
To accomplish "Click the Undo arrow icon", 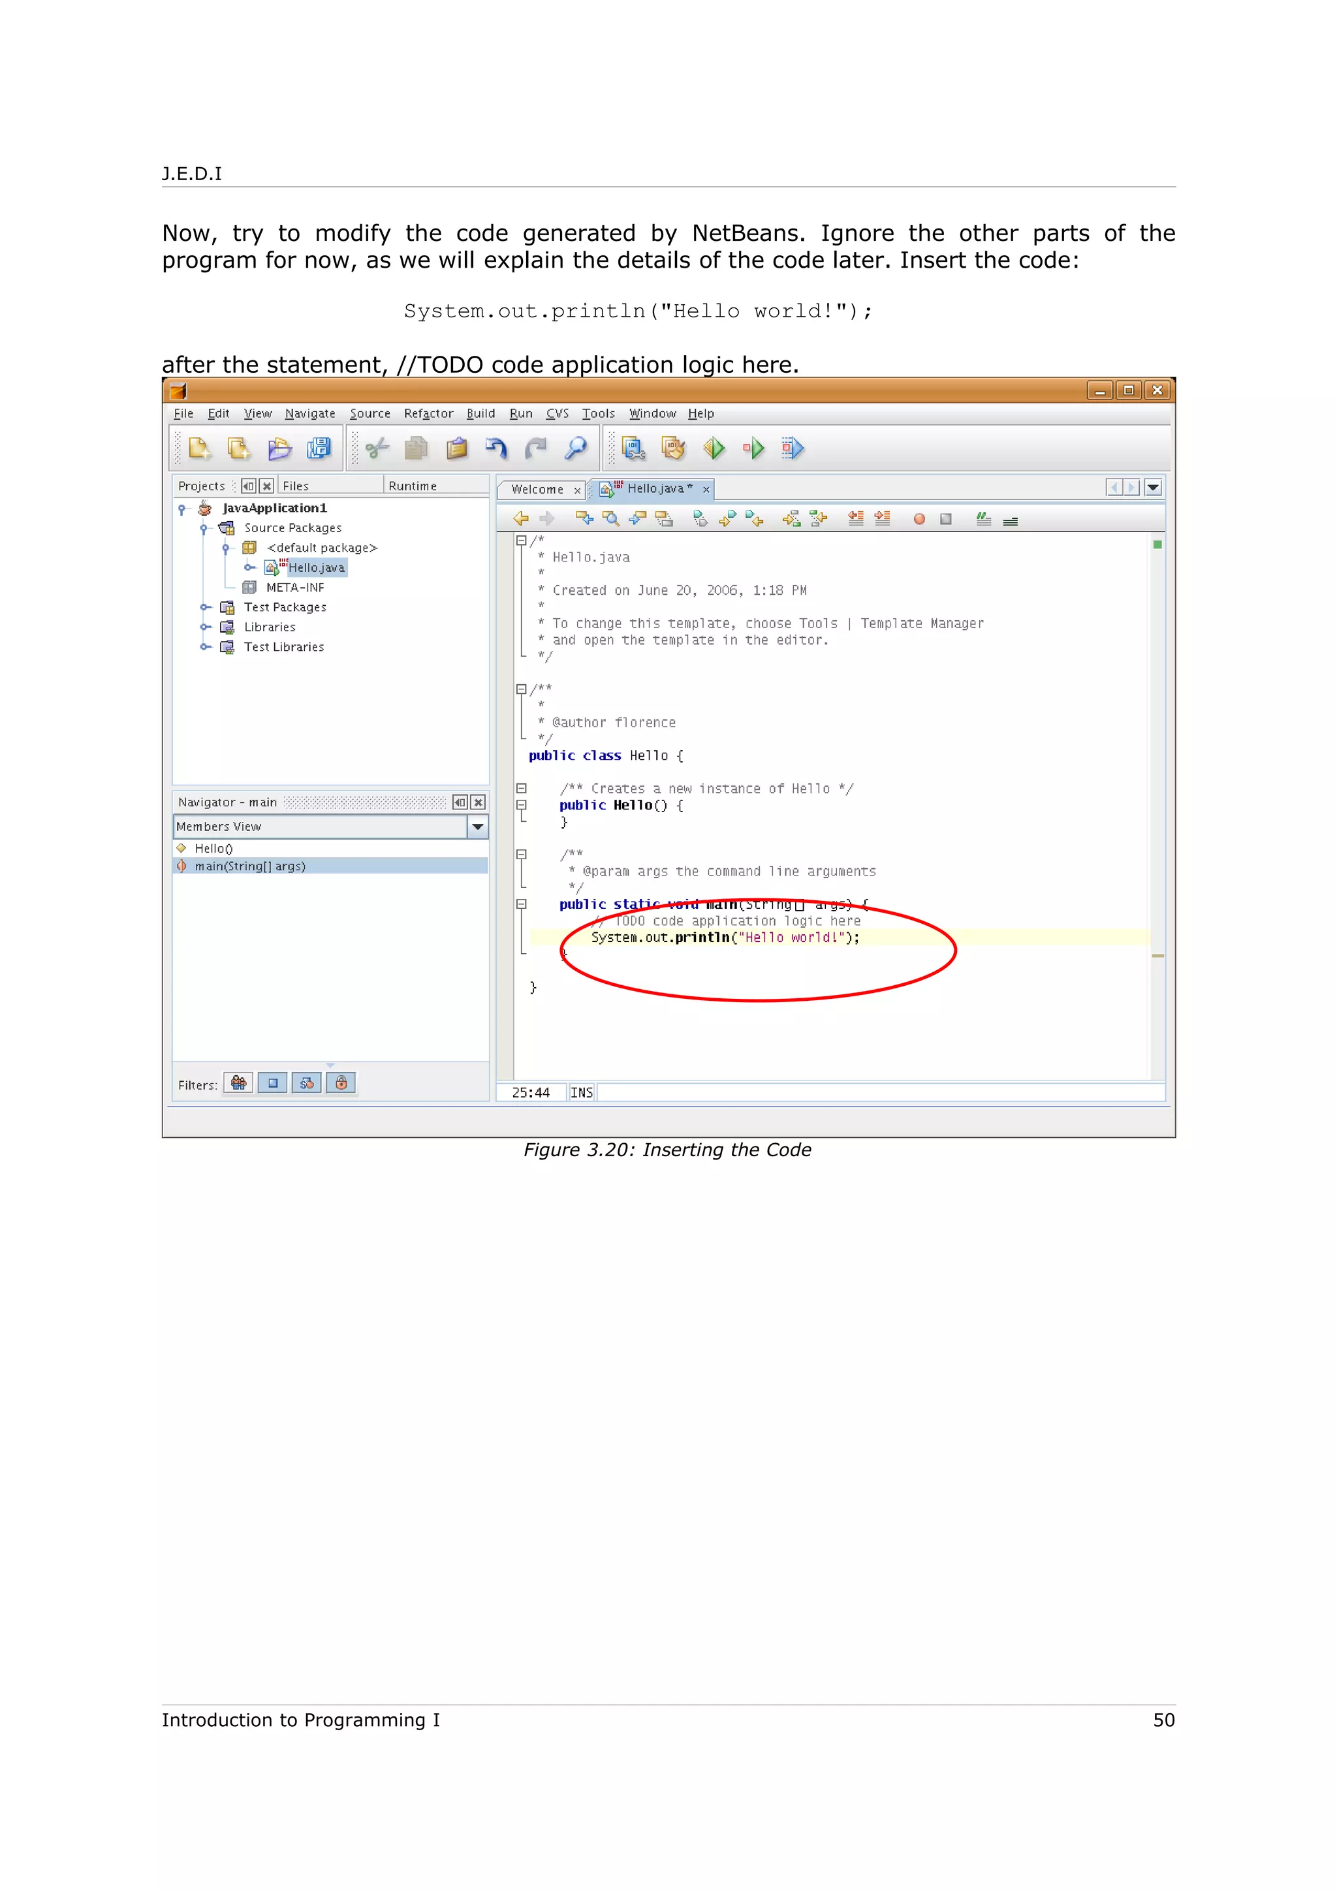I will 496,449.
